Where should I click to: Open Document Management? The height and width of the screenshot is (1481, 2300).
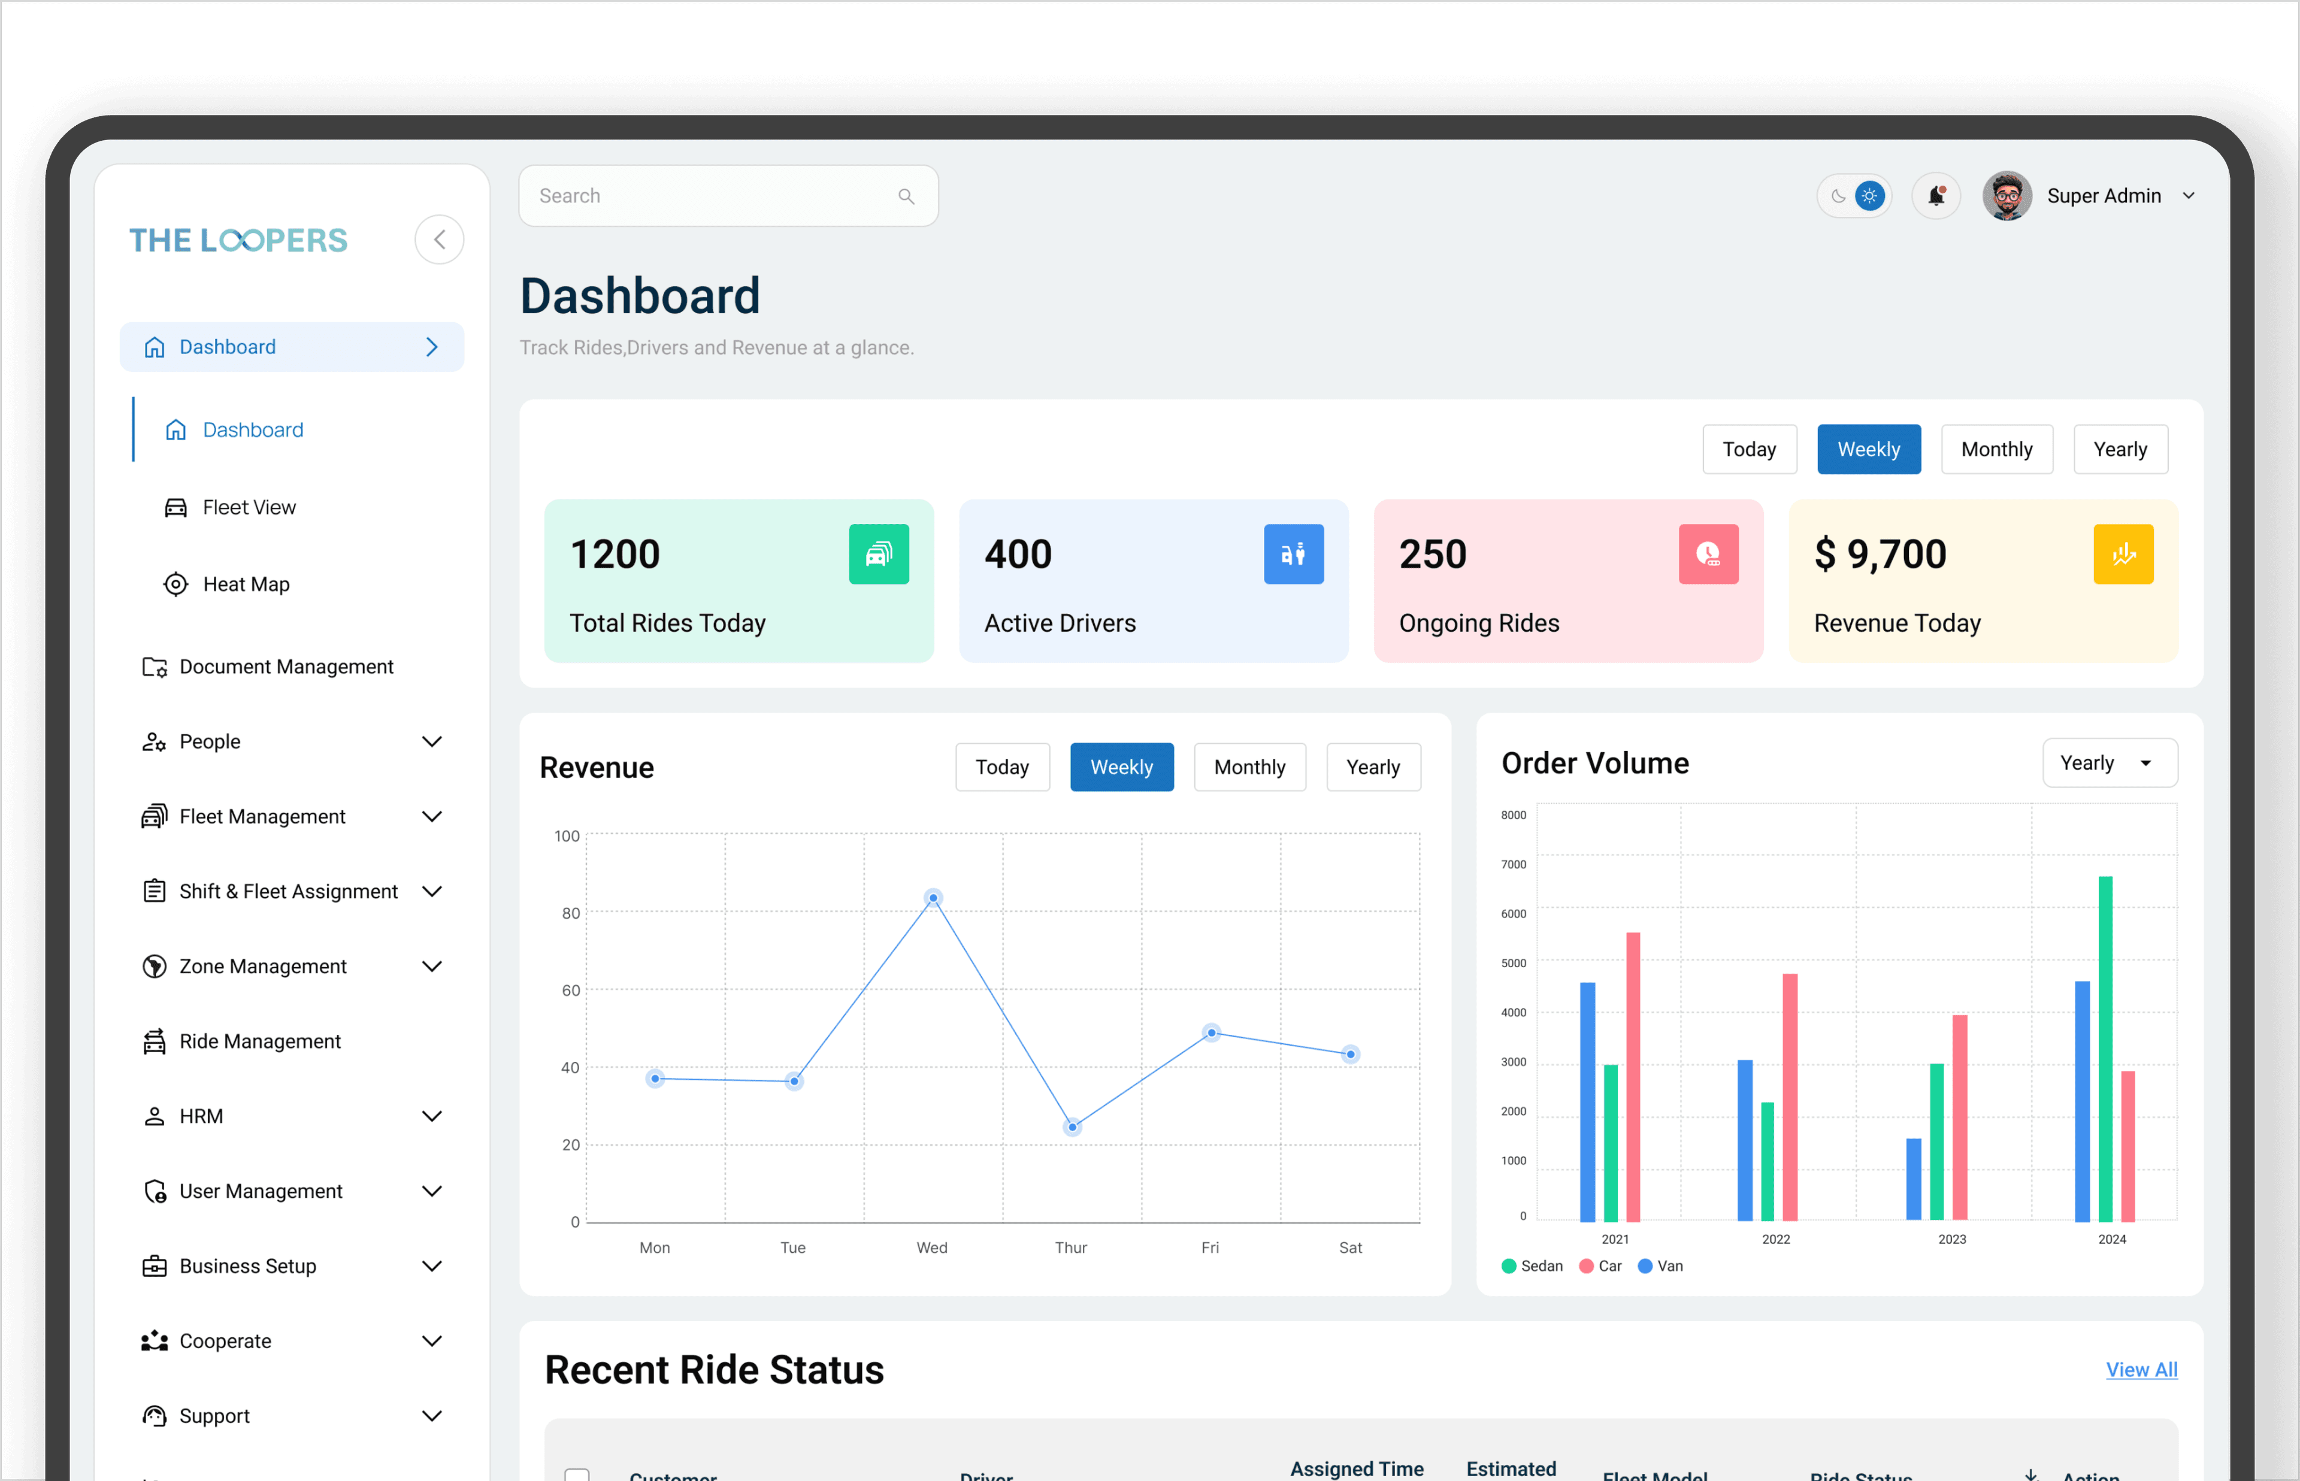point(286,665)
